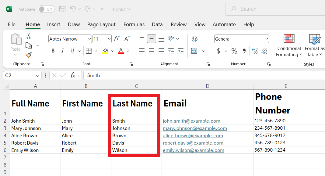The width and height of the screenshot is (325, 176).
Task: Toggle Italic formatting
Action: pyautogui.click(x=62, y=51)
